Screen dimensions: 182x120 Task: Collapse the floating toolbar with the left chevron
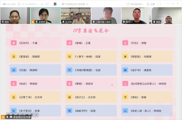(x=36, y=115)
